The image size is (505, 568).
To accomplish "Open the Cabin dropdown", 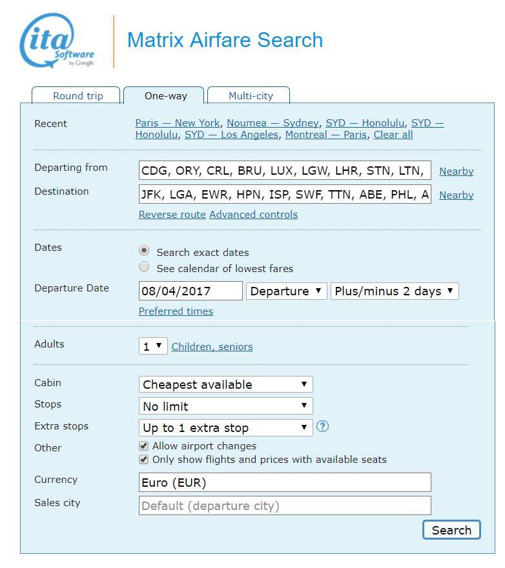I will tap(225, 384).
